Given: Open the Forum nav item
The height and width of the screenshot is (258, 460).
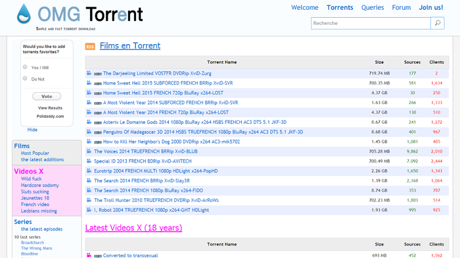Looking at the screenshot, I should pos(401,8).
